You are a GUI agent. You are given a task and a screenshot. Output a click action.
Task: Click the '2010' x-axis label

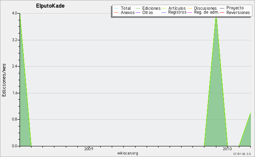click(x=227, y=149)
